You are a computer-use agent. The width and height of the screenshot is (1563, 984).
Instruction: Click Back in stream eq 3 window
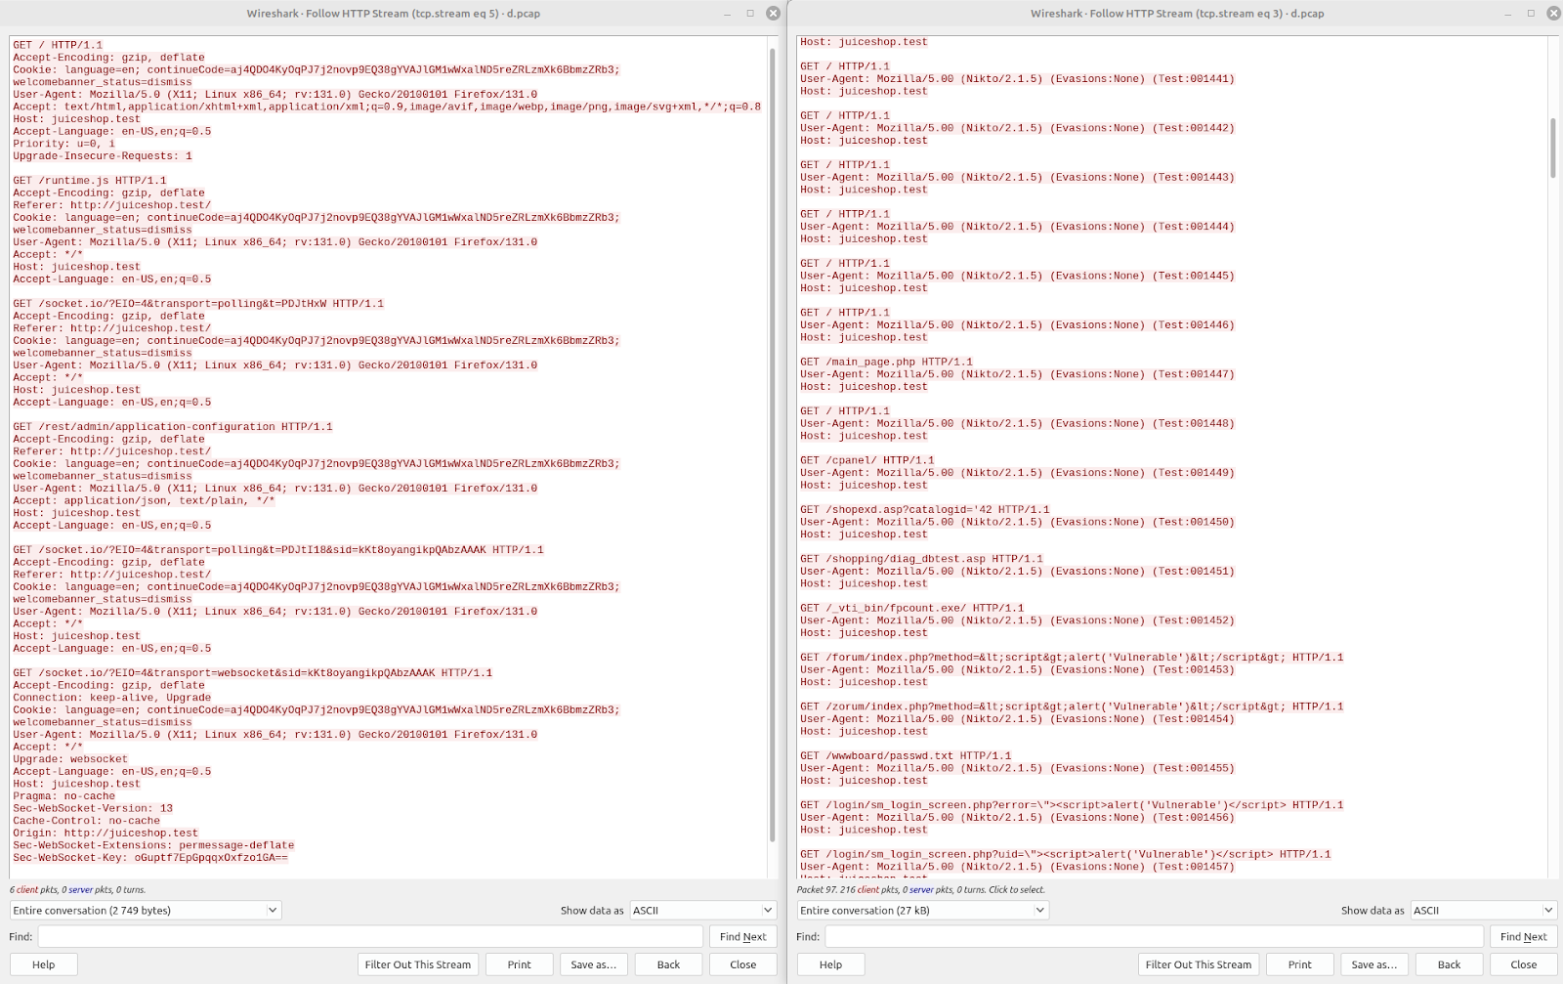[1449, 964]
